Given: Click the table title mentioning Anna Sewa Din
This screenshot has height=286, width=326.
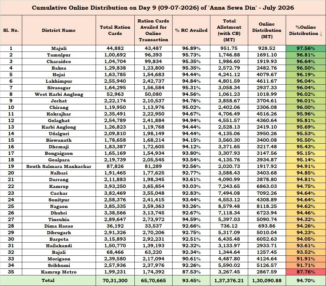Looking at the screenshot, I should [163, 8].
